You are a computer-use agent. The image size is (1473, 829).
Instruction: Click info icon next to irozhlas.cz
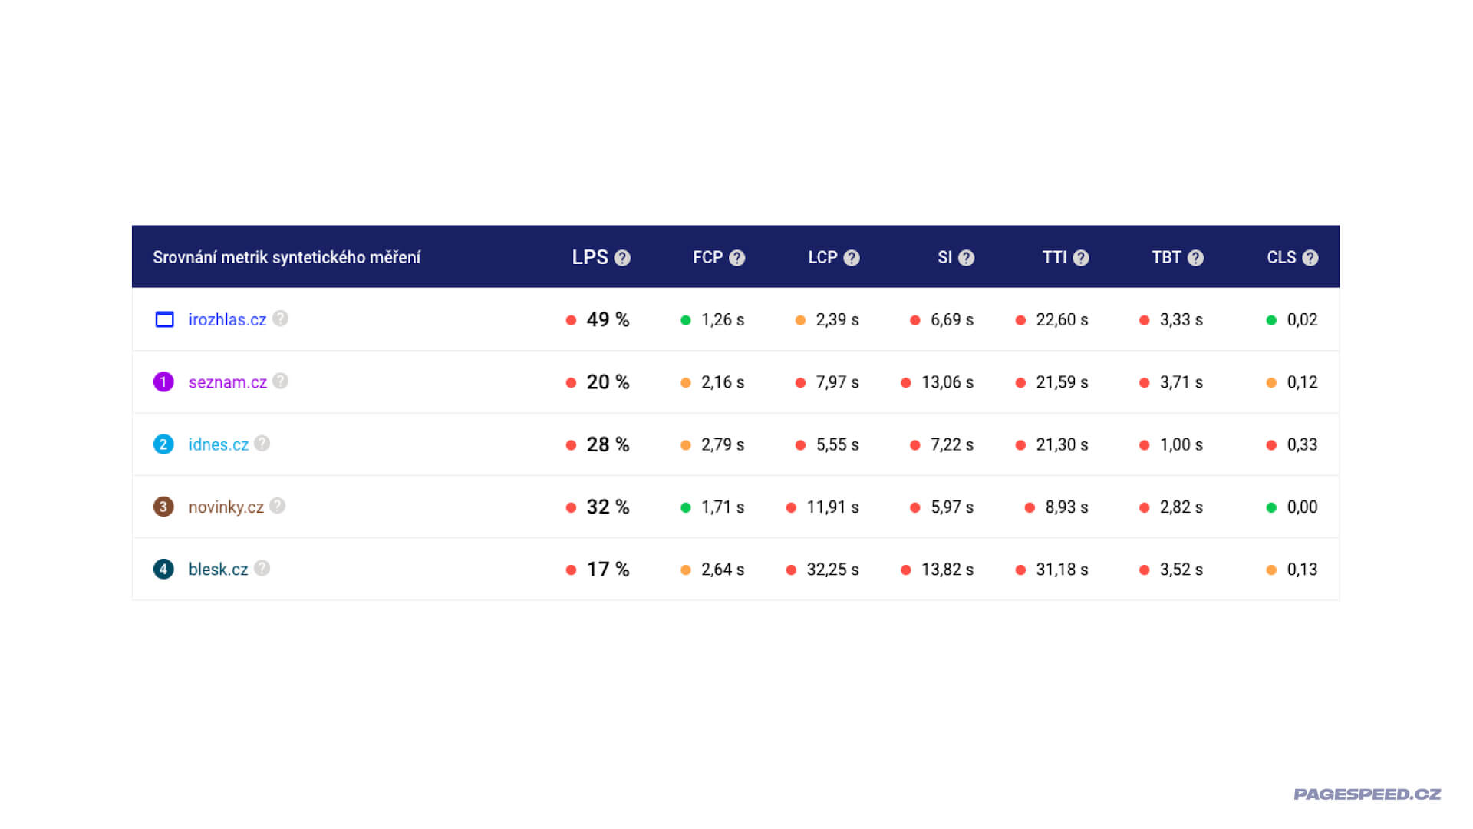pos(281,319)
